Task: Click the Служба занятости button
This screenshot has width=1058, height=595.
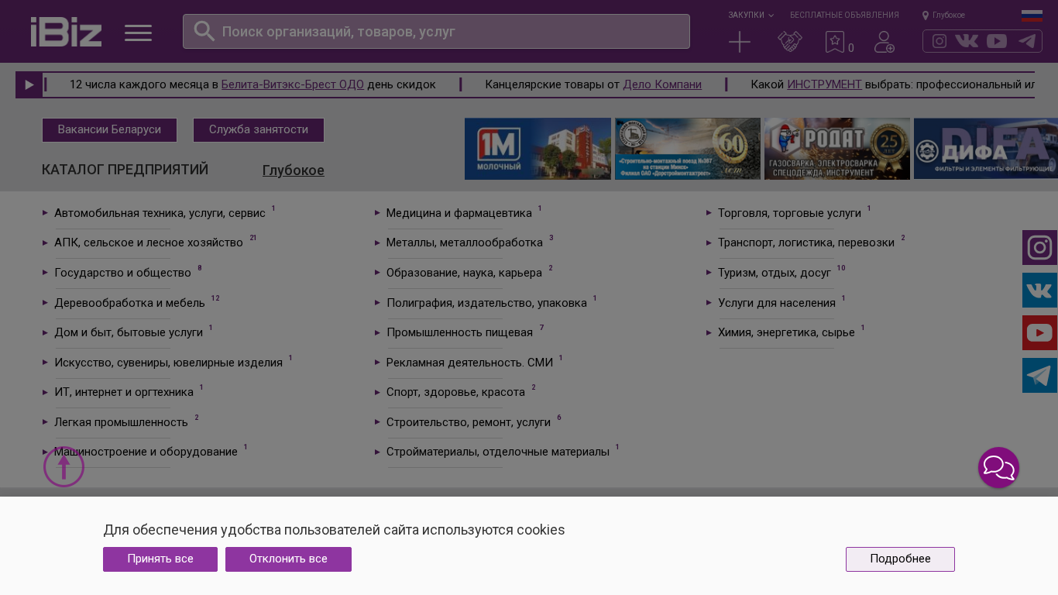Action: click(259, 130)
